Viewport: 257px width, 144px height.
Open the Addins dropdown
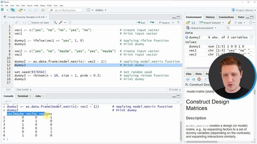(x=100, y=10)
